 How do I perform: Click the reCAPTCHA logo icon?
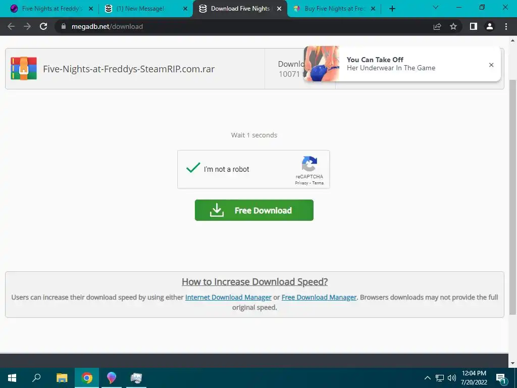coord(309,164)
